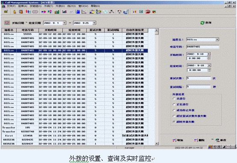Select the 正在进行 radio button
The image size is (237, 163).
(174, 105)
